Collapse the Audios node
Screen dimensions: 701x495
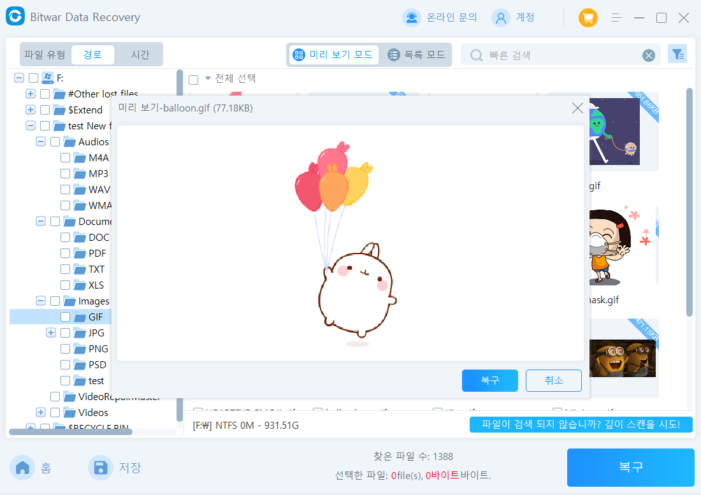(41, 141)
